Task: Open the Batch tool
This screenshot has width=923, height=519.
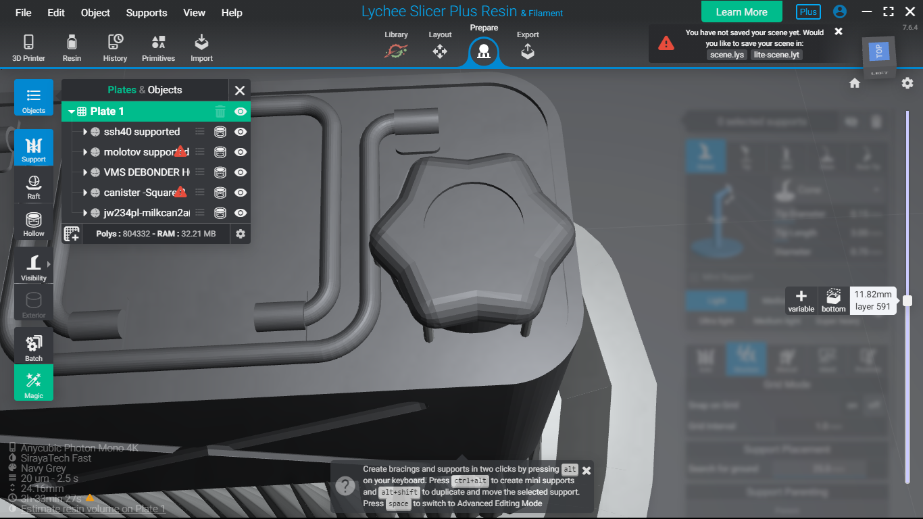Action: tap(34, 347)
